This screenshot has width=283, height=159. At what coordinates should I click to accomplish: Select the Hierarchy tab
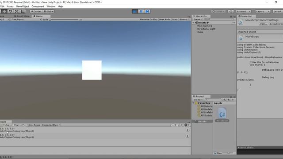click(x=201, y=16)
